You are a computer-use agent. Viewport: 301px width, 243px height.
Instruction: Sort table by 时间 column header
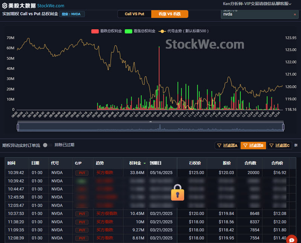[x=11, y=163]
